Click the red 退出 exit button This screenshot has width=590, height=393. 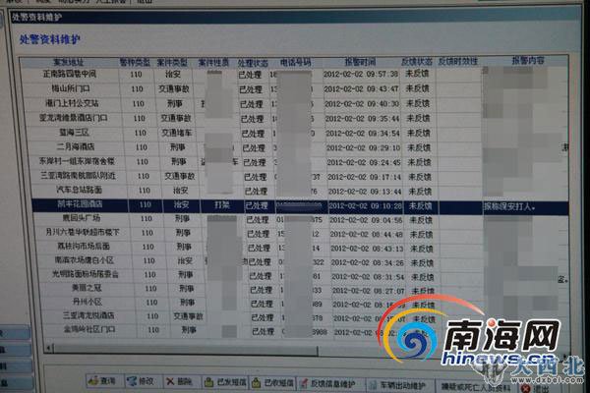536,388
